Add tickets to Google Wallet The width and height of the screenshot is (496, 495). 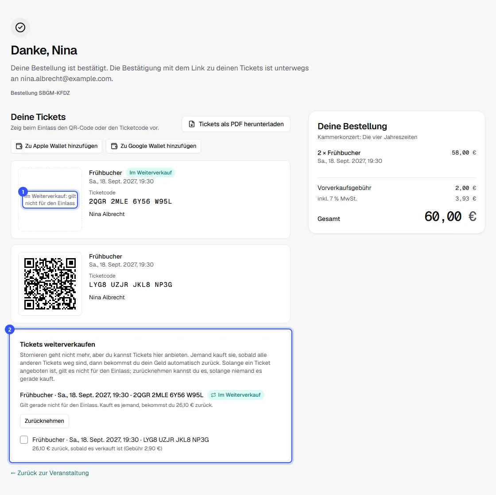click(153, 146)
